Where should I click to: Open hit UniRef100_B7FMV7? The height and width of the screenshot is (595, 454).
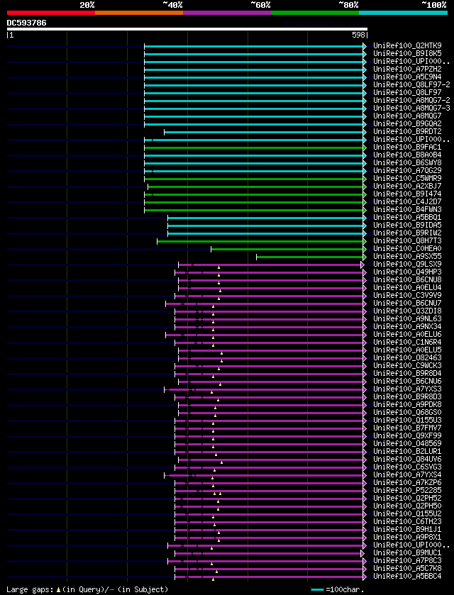pyautogui.click(x=407, y=428)
